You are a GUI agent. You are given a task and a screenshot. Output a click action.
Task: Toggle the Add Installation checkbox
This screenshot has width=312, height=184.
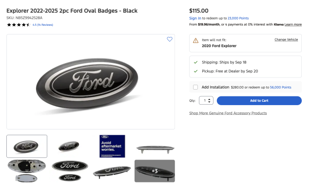[195, 87]
